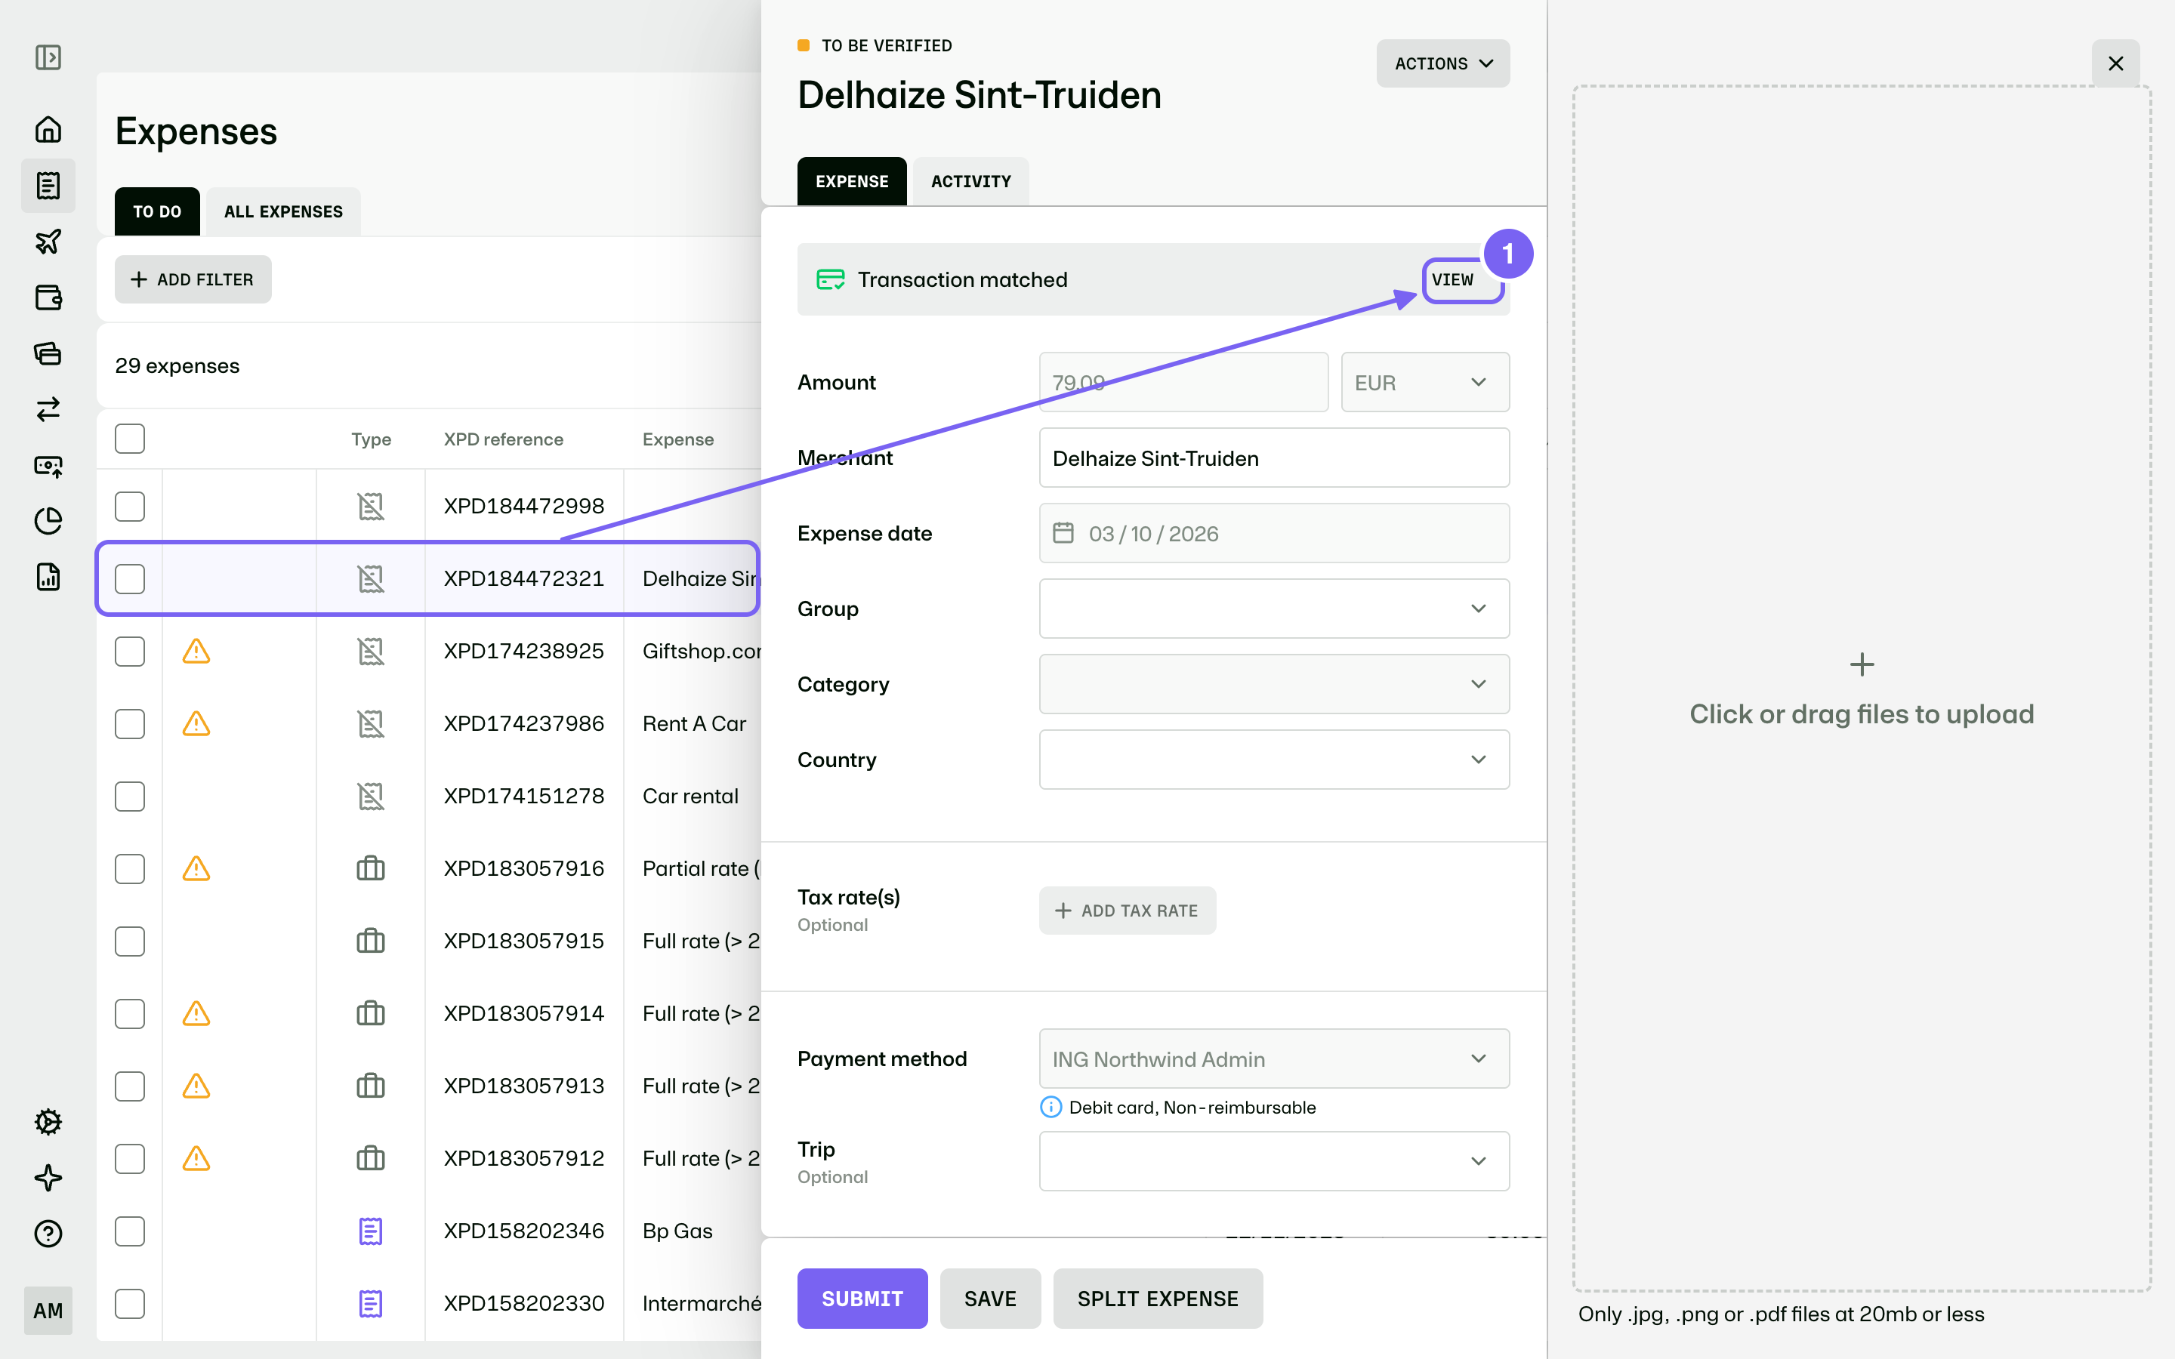The image size is (2175, 1359).
Task: Click the receipt icon for Bp Gas row
Action: click(370, 1231)
